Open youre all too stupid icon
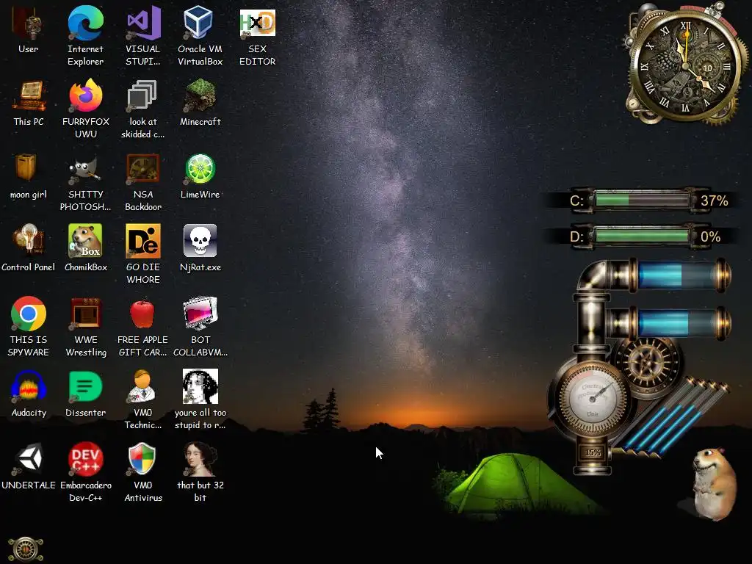The height and width of the screenshot is (564, 752). [200, 386]
